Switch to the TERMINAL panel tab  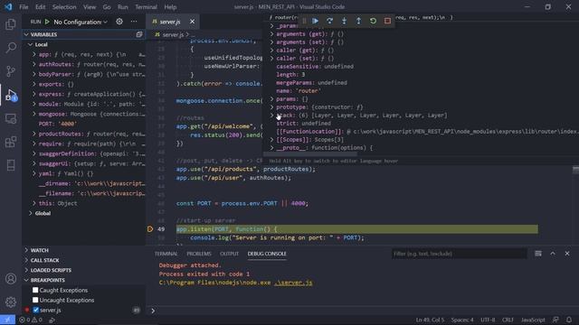point(166,254)
